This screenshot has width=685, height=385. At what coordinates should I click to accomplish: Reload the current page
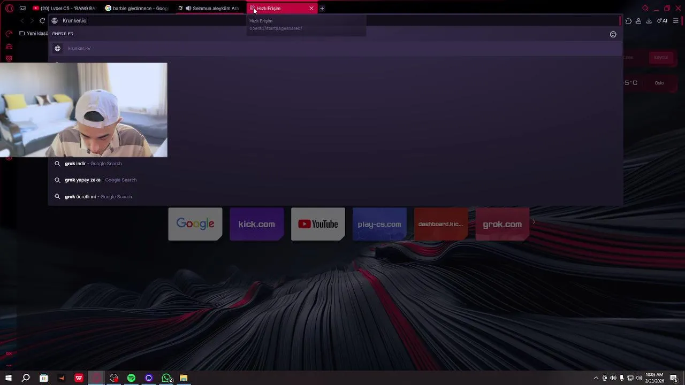(x=42, y=21)
